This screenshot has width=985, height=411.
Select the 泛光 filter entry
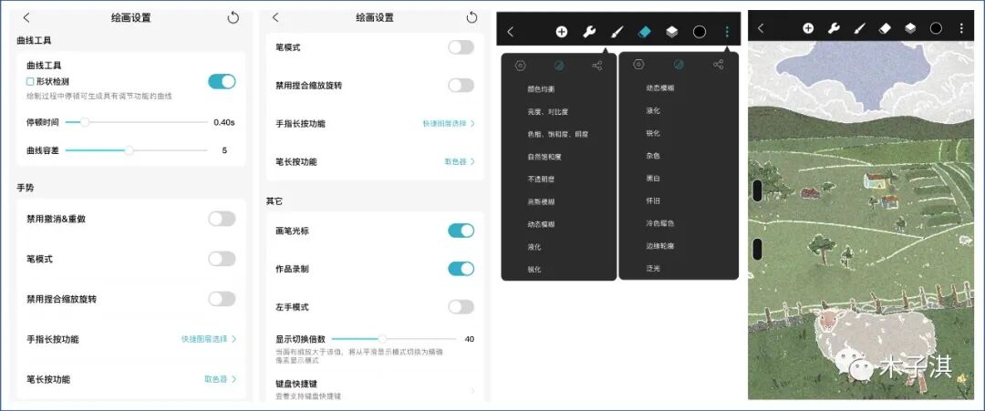tap(653, 269)
